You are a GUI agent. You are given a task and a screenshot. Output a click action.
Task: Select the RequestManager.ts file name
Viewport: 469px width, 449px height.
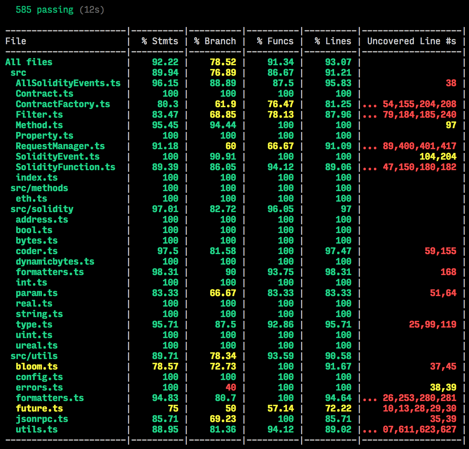click(60, 146)
